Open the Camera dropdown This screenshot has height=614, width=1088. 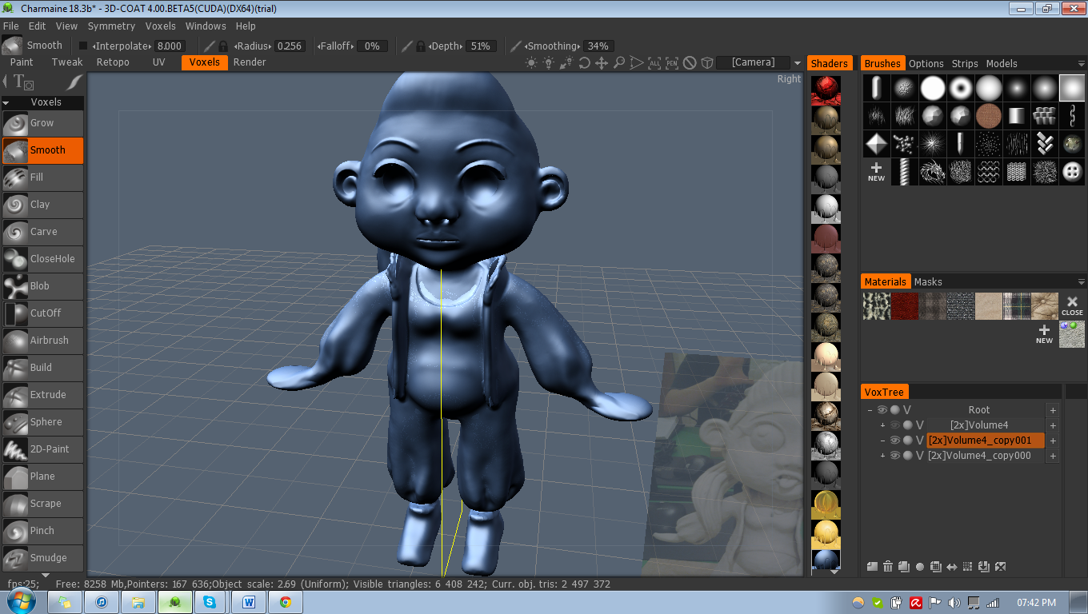click(x=760, y=62)
